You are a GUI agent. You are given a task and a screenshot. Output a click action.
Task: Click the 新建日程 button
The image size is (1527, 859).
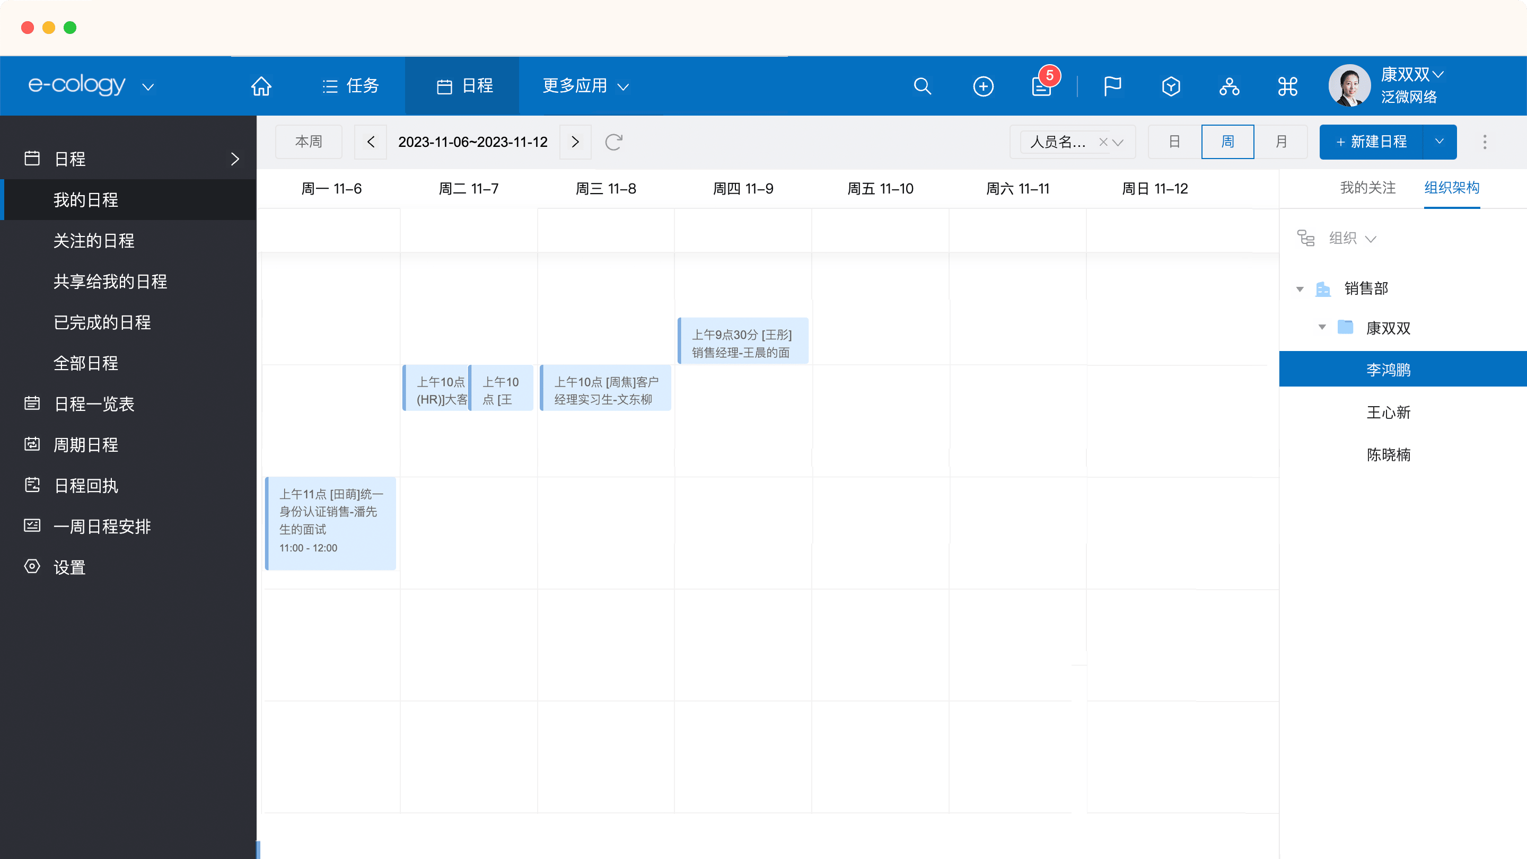pos(1371,142)
